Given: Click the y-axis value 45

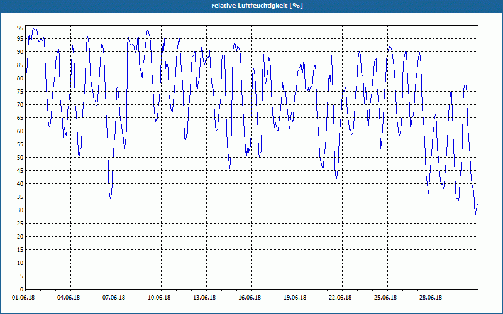Looking at the screenshot, I should [20, 170].
